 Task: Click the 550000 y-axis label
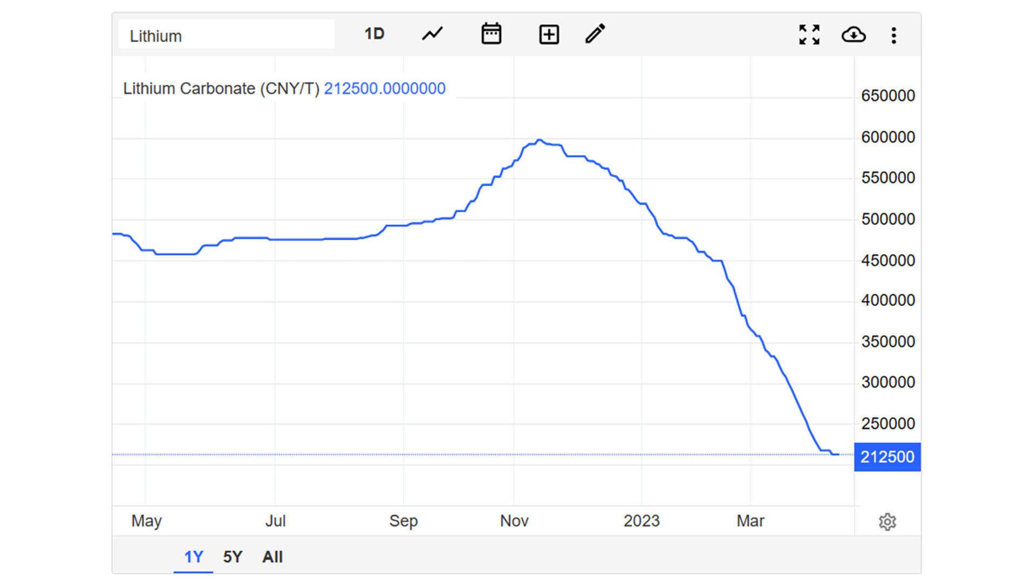coord(888,178)
